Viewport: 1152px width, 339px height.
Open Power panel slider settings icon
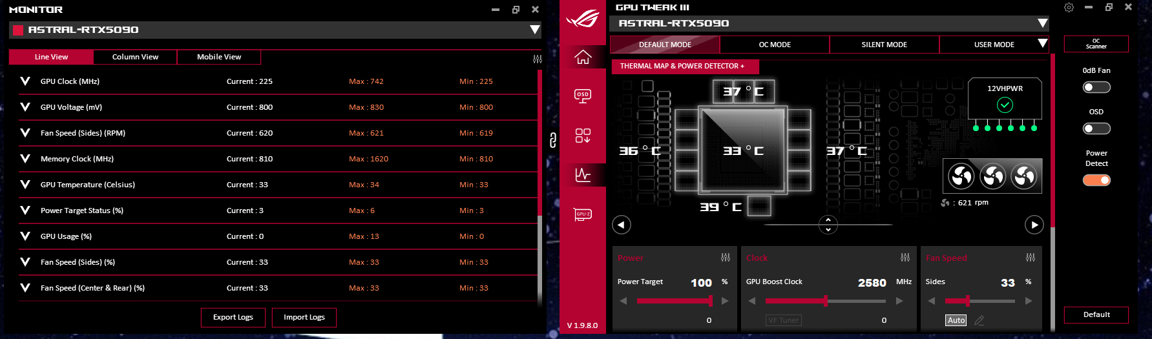726,258
